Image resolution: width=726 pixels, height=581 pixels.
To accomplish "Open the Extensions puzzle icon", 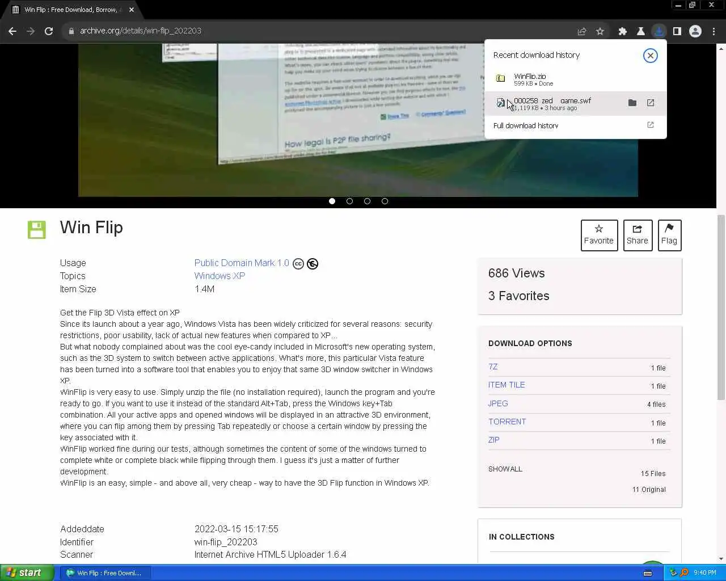I will pos(623,31).
